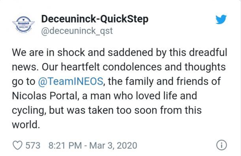241x156 pixels.
Task: Like the tweet with the heart icon
Action: pos(17,145)
